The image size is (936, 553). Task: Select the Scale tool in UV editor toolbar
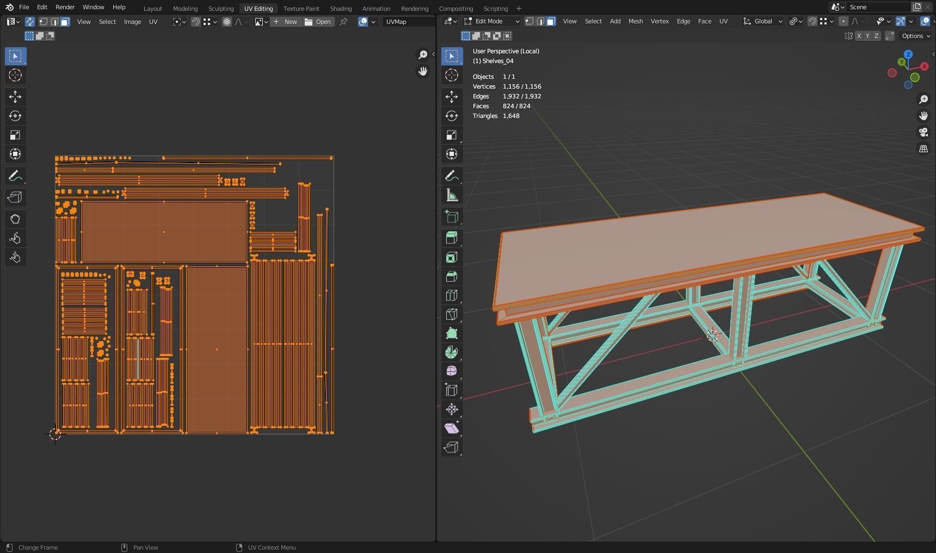point(15,135)
